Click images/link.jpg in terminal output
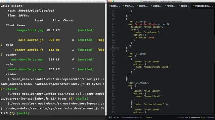215x120 pixels. pos(30,30)
